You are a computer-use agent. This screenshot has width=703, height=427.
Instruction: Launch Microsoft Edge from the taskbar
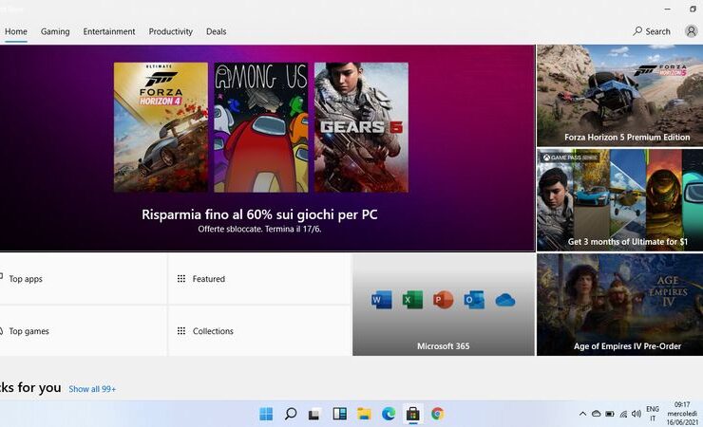pyautogui.click(x=389, y=414)
